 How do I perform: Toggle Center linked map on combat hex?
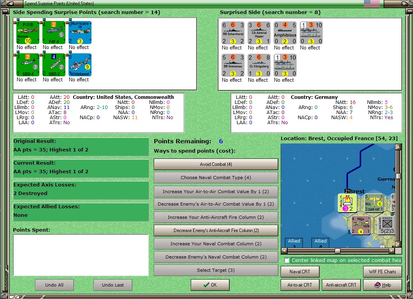click(287, 260)
